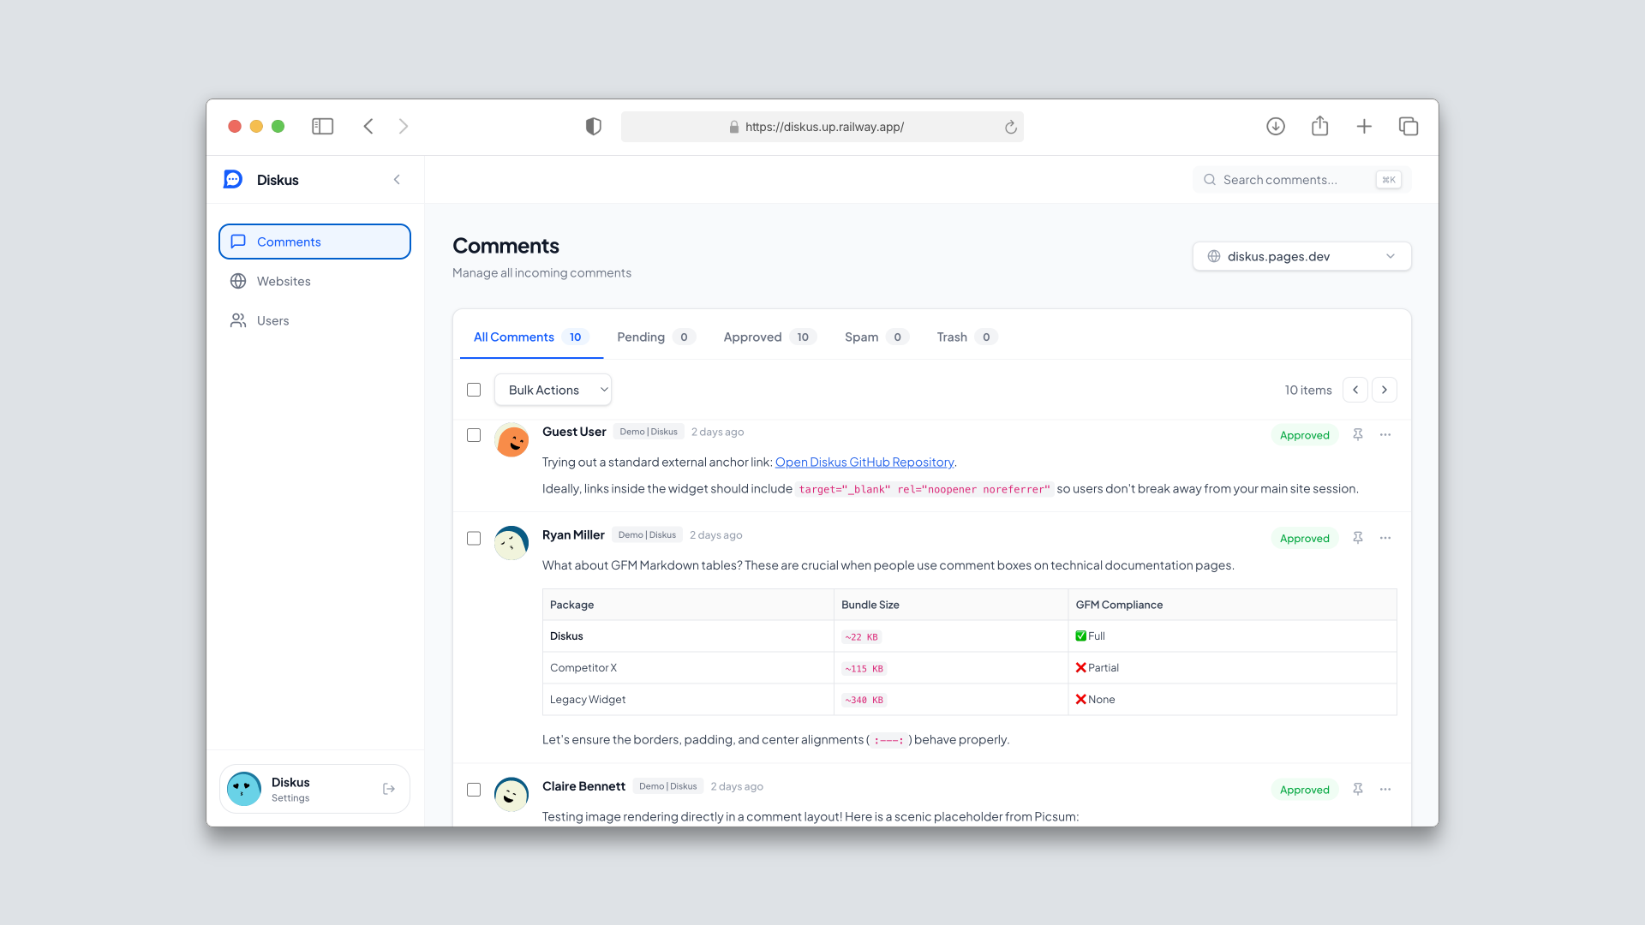Open the Websites sidebar item

pyautogui.click(x=314, y=281)
